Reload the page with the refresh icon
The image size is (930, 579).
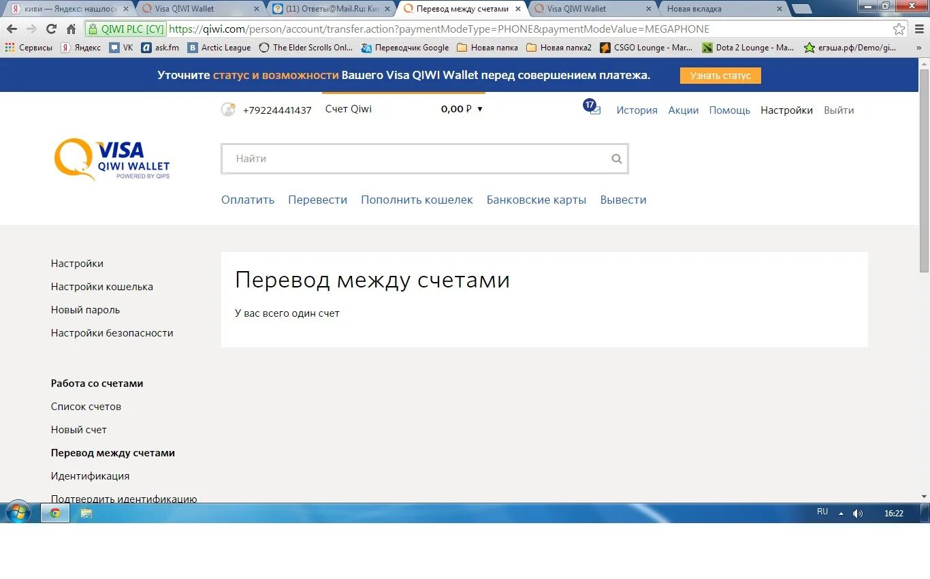pyautogui.click(x=51, y=29)
